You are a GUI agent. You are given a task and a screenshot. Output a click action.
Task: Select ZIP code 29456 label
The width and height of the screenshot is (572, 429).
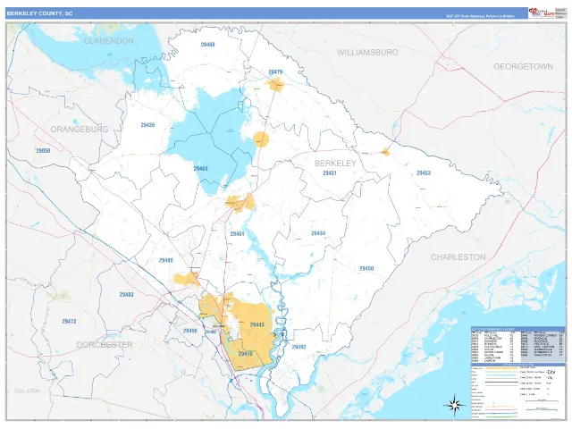pos(190,331)
